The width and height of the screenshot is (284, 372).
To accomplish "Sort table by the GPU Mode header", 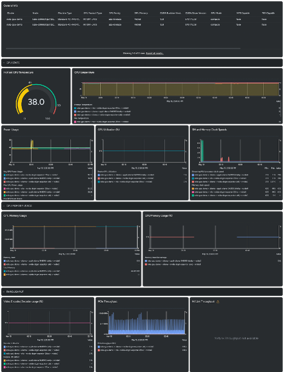I will (x=216, y=13).
